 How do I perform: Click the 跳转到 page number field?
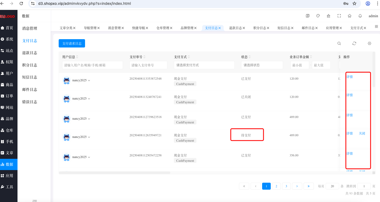364,186
